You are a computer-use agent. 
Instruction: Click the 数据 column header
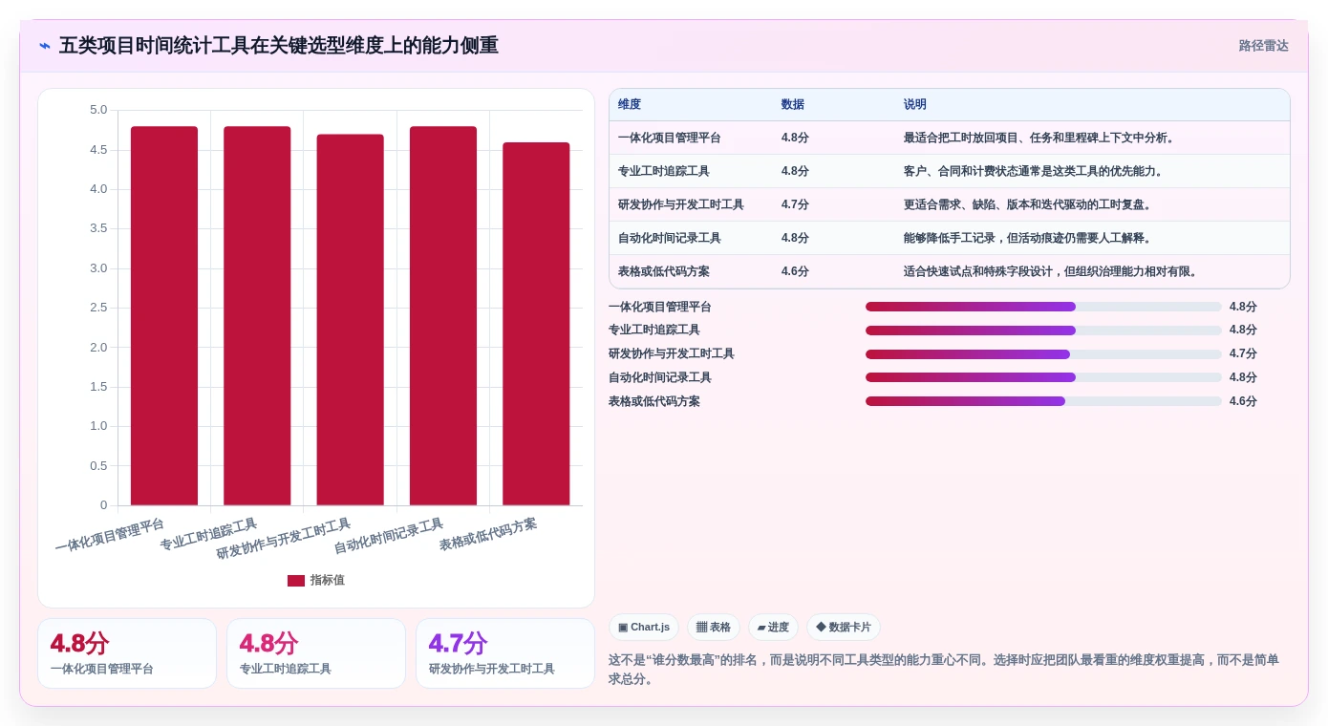[793, 105]
